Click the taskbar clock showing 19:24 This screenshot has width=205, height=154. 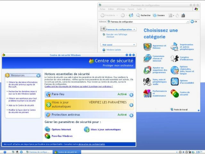coord(199,152)
